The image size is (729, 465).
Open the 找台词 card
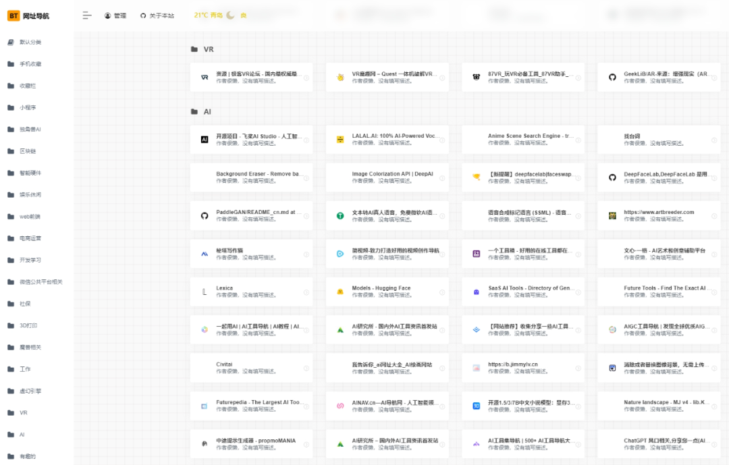[x=659, y=140]
